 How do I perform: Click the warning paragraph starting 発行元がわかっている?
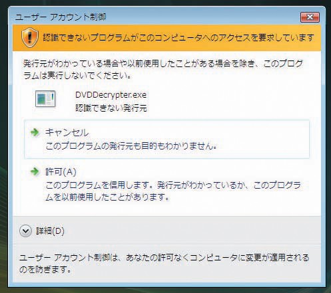163,70
